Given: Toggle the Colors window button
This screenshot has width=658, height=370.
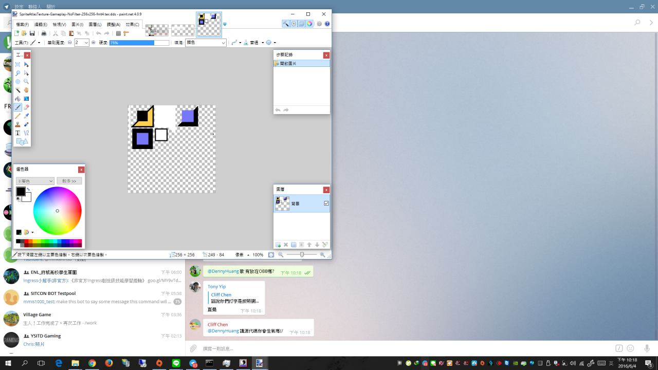Looking at the screenshot, I should pos(309,24).
